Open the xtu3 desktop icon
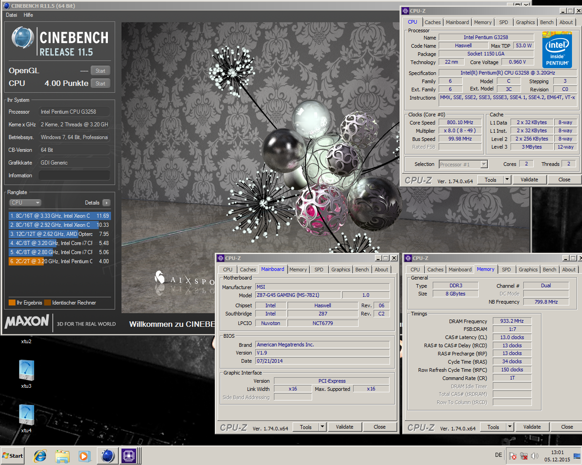The image size is (582, 465). tap(26, 374)
